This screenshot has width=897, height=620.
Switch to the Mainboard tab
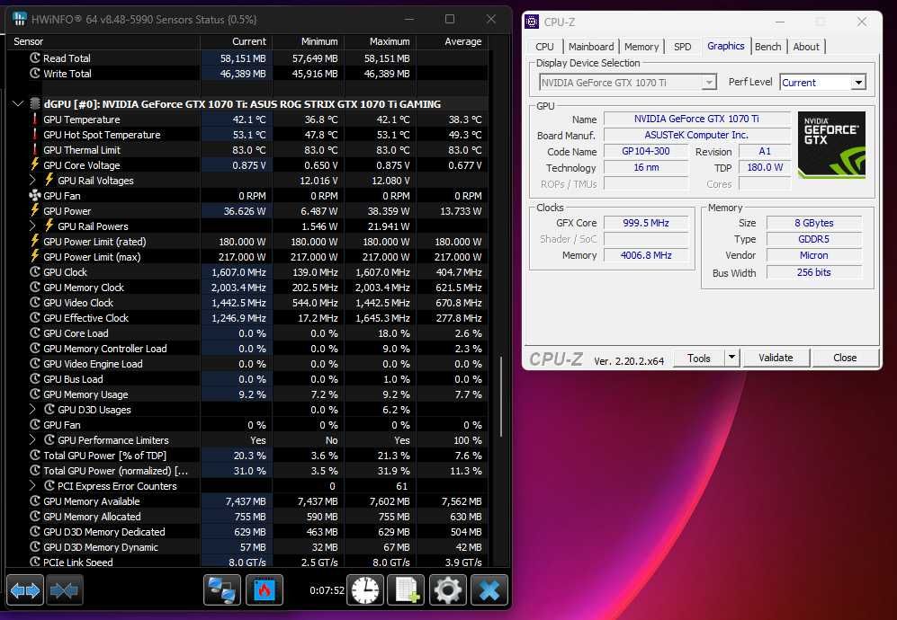(591, 47)
